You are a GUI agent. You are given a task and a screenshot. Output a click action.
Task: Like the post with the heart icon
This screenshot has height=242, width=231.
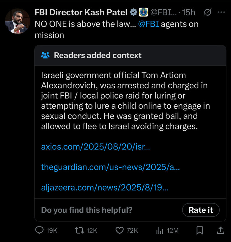tap(119, 230)
